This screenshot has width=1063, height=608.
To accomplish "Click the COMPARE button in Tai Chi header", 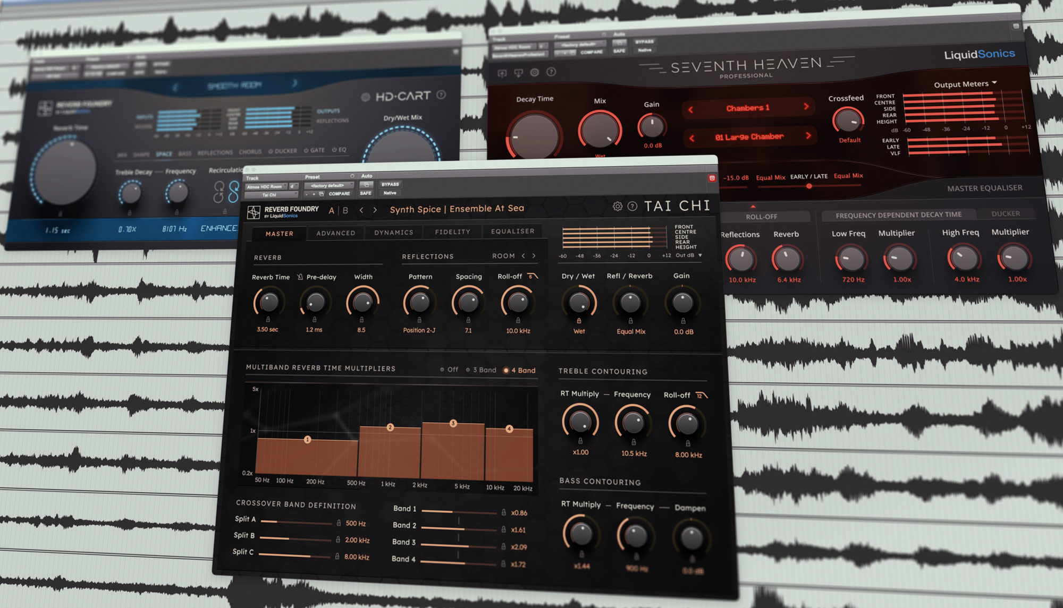I will [339, 194].
